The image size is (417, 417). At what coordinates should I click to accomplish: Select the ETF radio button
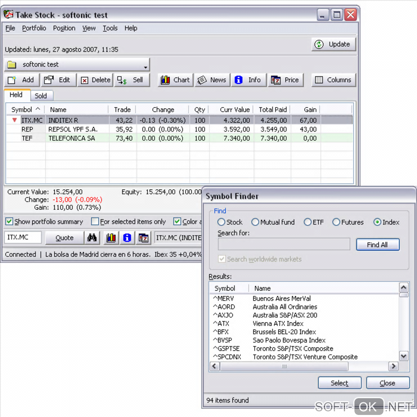pyautogui.click(x=307, y=222)
